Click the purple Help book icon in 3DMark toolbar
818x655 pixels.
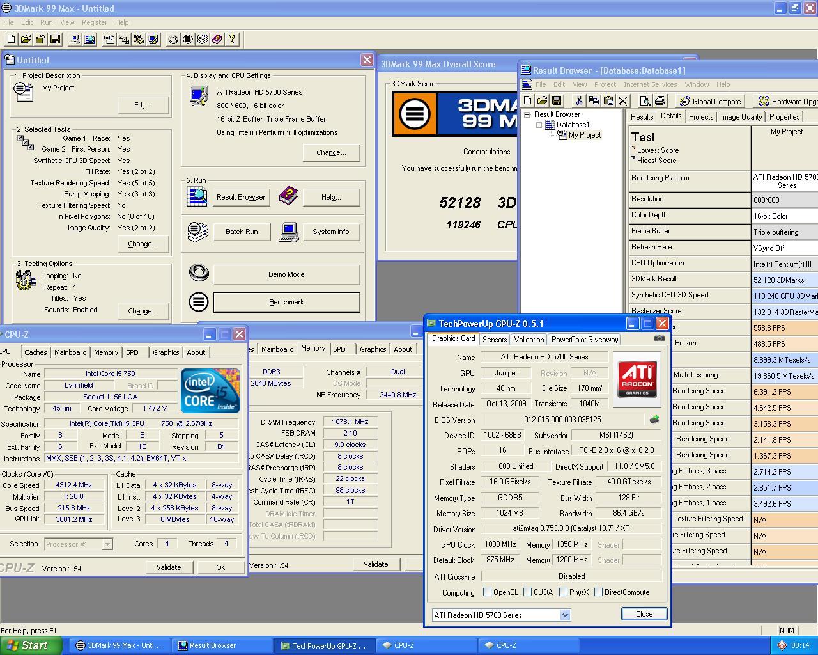pyautogui.click(x=217, y=40)
